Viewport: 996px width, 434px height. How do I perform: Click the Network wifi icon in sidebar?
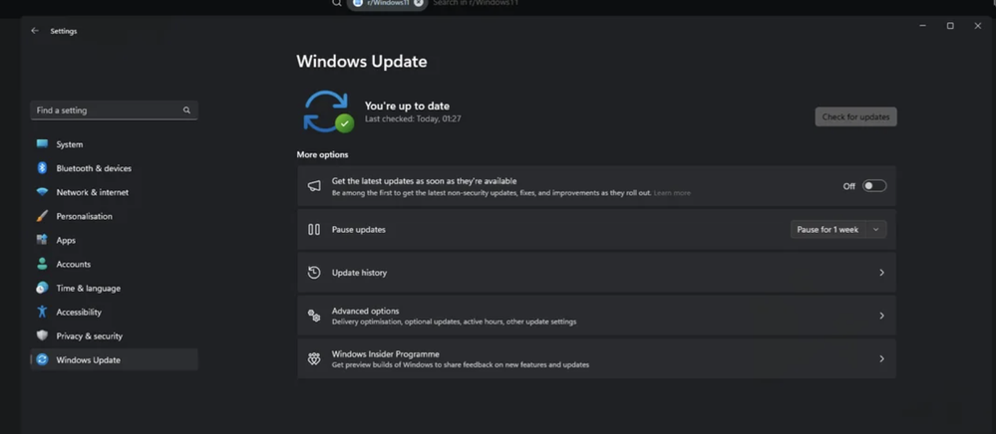click(42, 192)
